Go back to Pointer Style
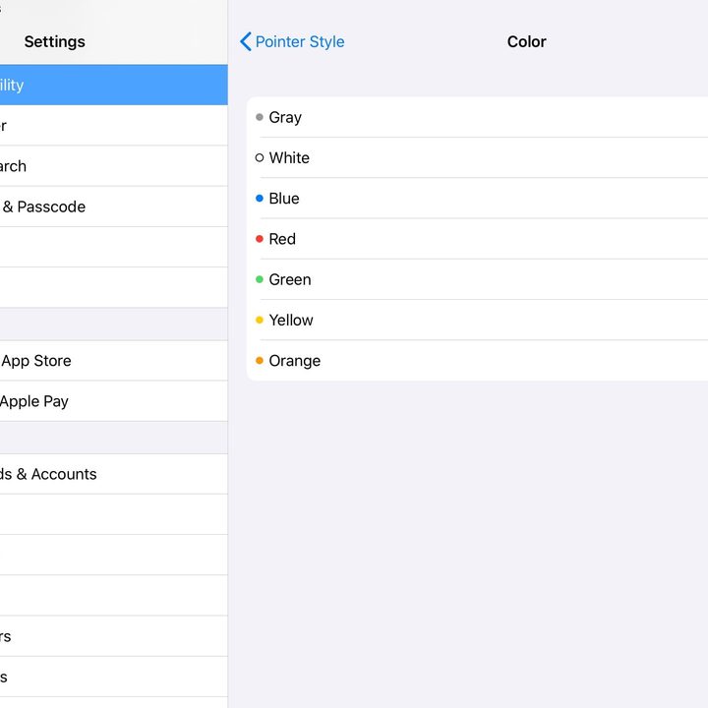708x708 pixels. tap(292, 41)
